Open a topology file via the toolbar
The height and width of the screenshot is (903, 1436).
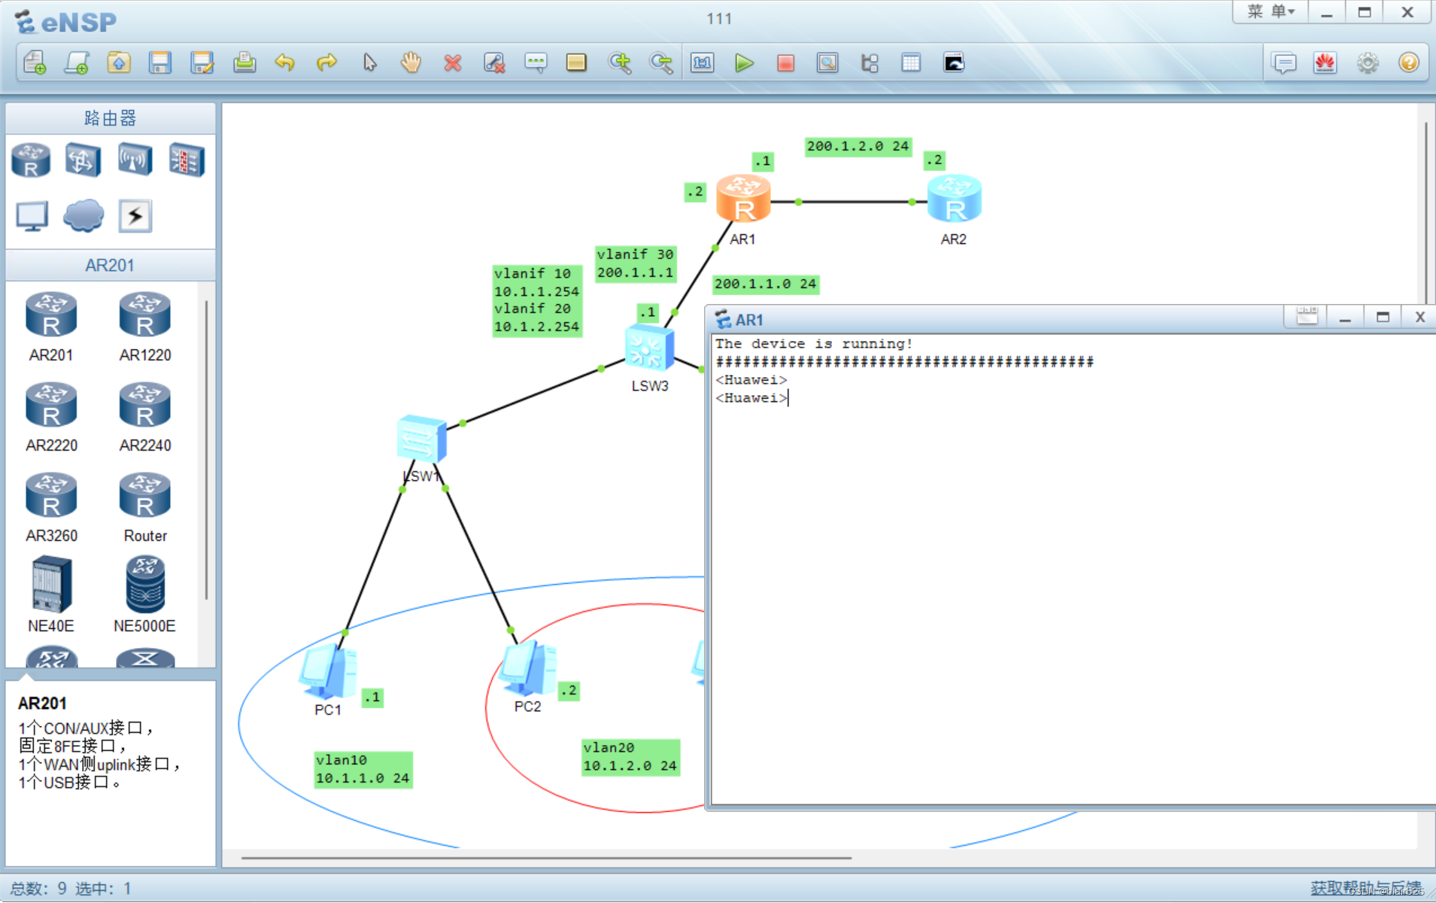point(119,63)
